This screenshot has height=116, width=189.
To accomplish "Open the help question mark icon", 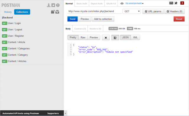I will coord(58,5).
